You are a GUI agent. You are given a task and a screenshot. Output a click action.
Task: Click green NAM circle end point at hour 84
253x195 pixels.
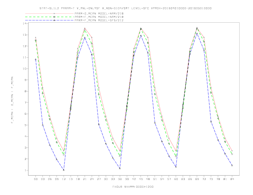(x=232, y=154)
